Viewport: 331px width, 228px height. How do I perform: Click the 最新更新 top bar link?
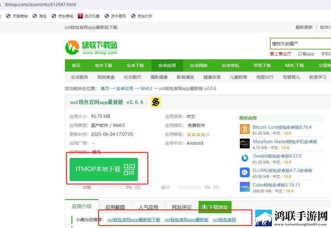[304, 27]
